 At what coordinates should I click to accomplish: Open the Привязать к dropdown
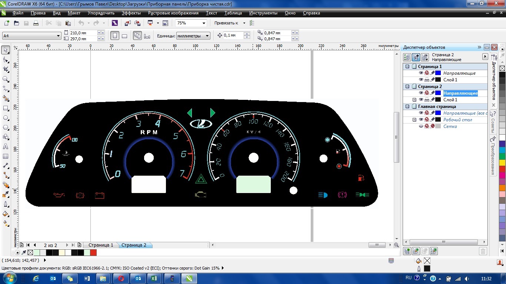click(x=244, y=23)
